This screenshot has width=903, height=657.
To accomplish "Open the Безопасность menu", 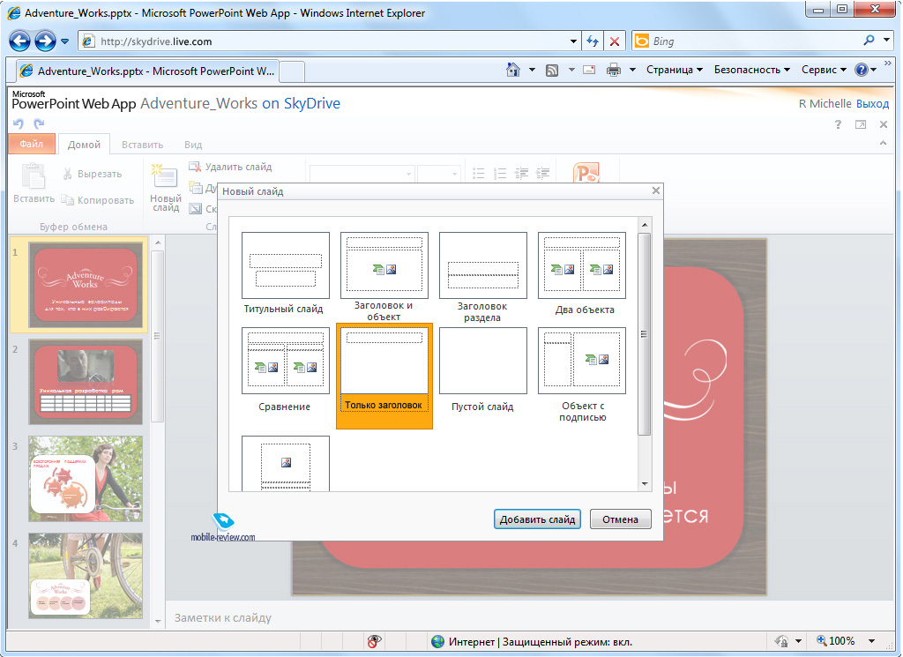I will [x=751, y=70].
